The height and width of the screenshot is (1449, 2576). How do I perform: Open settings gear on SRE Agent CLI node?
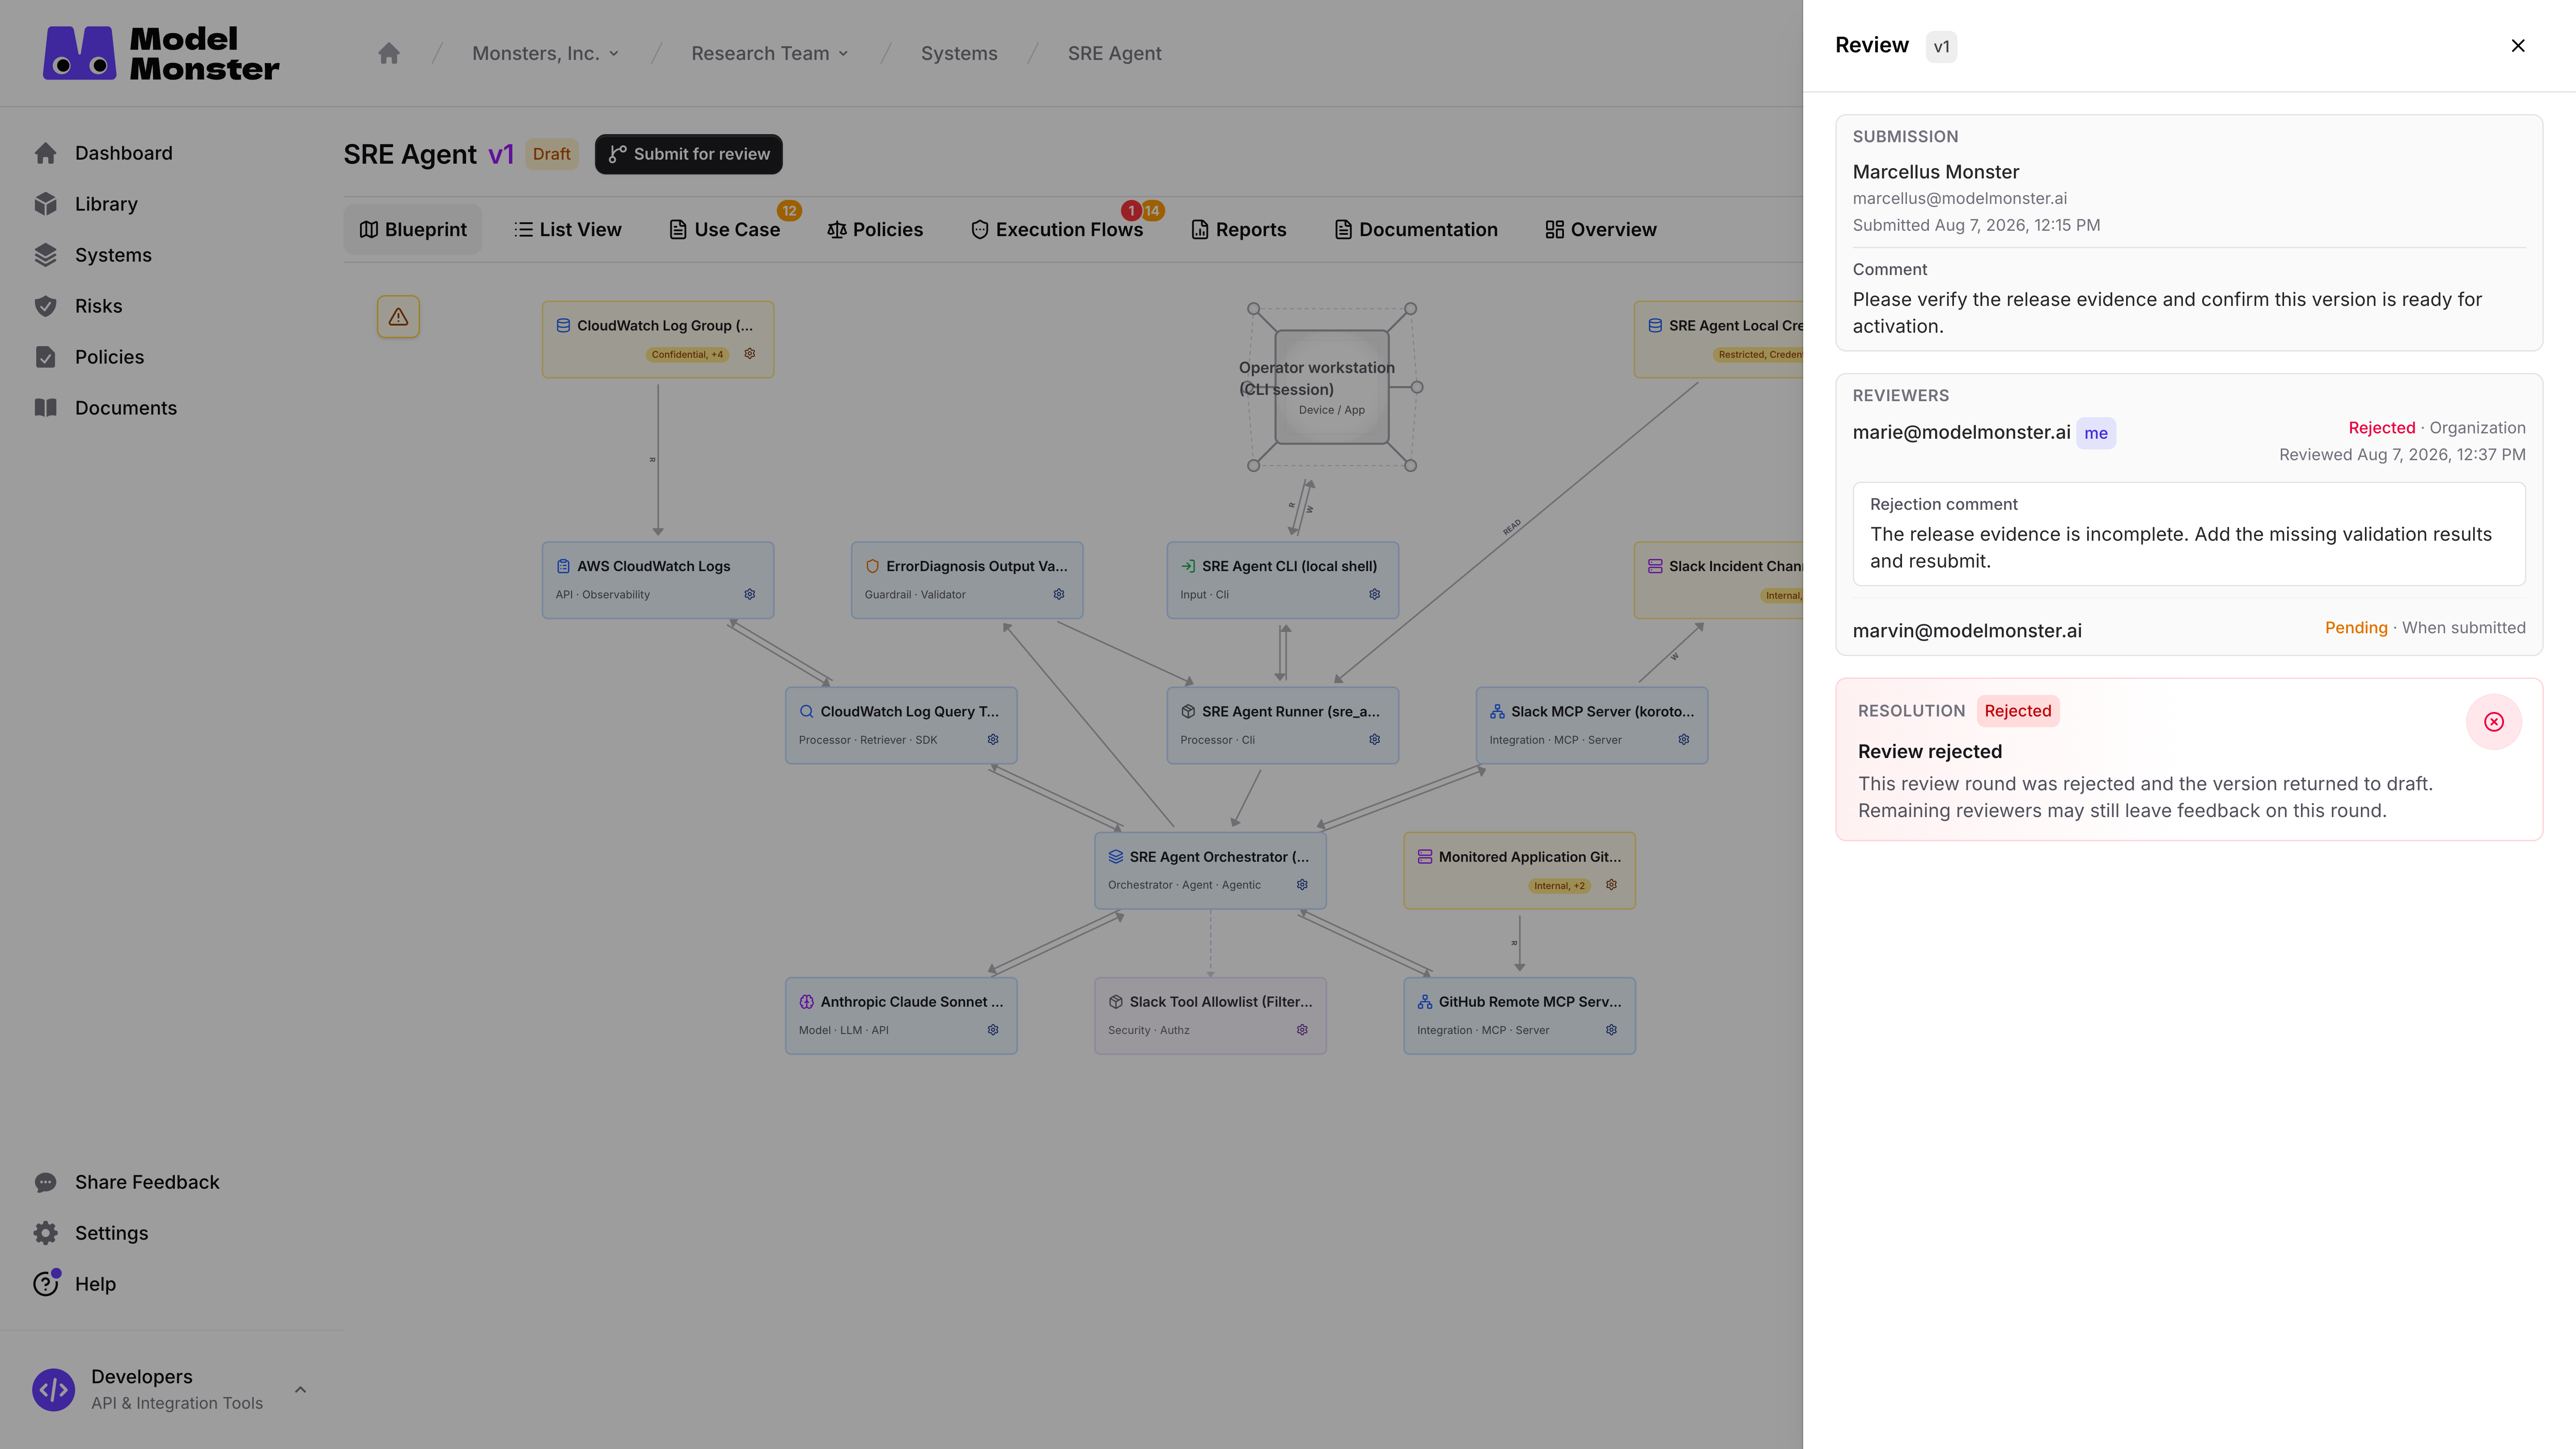(x=1375, y=594)
